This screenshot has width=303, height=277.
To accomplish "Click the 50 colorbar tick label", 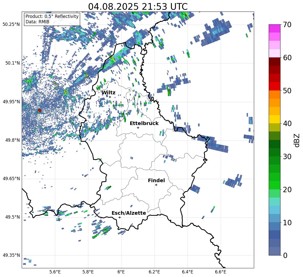I will point(287,91).
